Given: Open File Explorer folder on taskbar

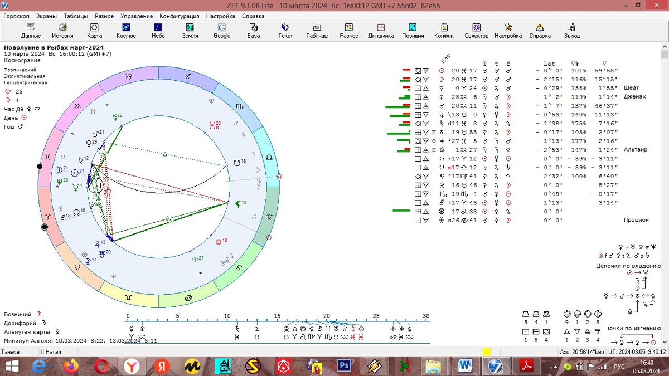Looking at the screenshot, I should (x=434, y=366).
